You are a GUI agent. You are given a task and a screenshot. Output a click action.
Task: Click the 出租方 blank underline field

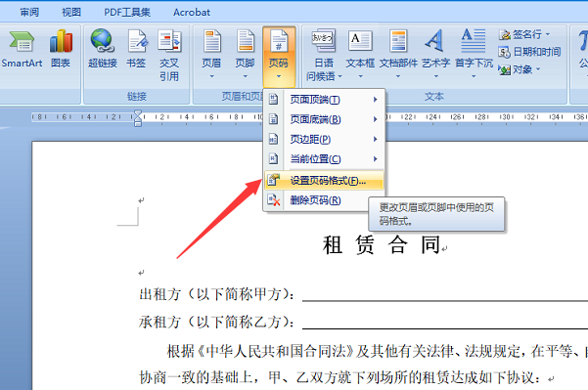(445, 300)
